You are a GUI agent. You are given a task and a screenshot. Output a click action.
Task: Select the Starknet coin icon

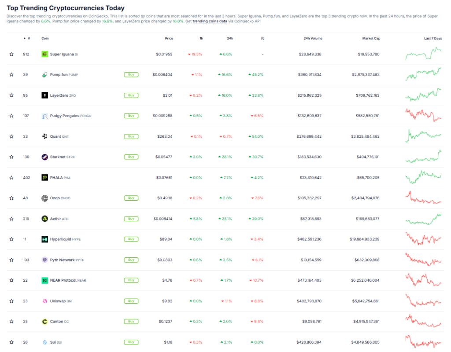44,157
